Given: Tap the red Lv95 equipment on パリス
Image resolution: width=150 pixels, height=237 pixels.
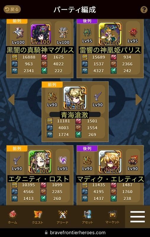Looking at the screenshot, I should coord(133,33).
